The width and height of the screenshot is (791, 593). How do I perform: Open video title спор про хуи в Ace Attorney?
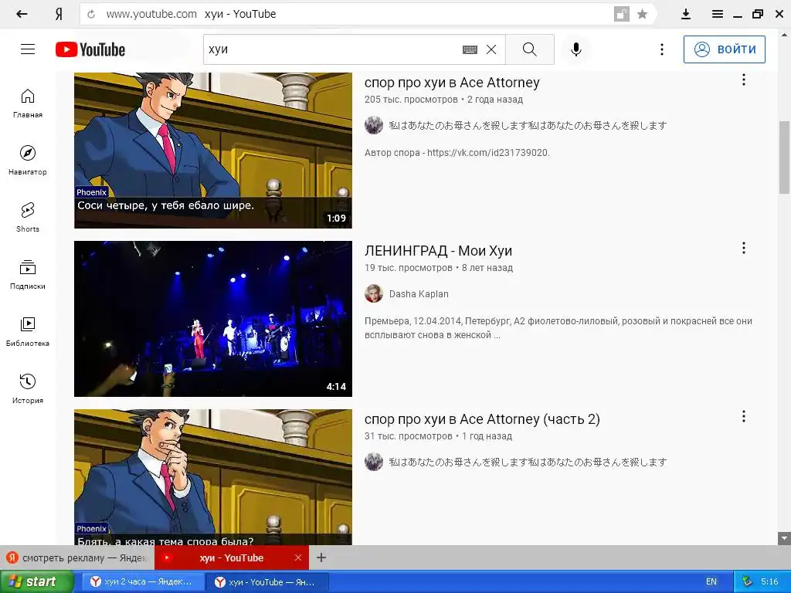click(452, 83)
